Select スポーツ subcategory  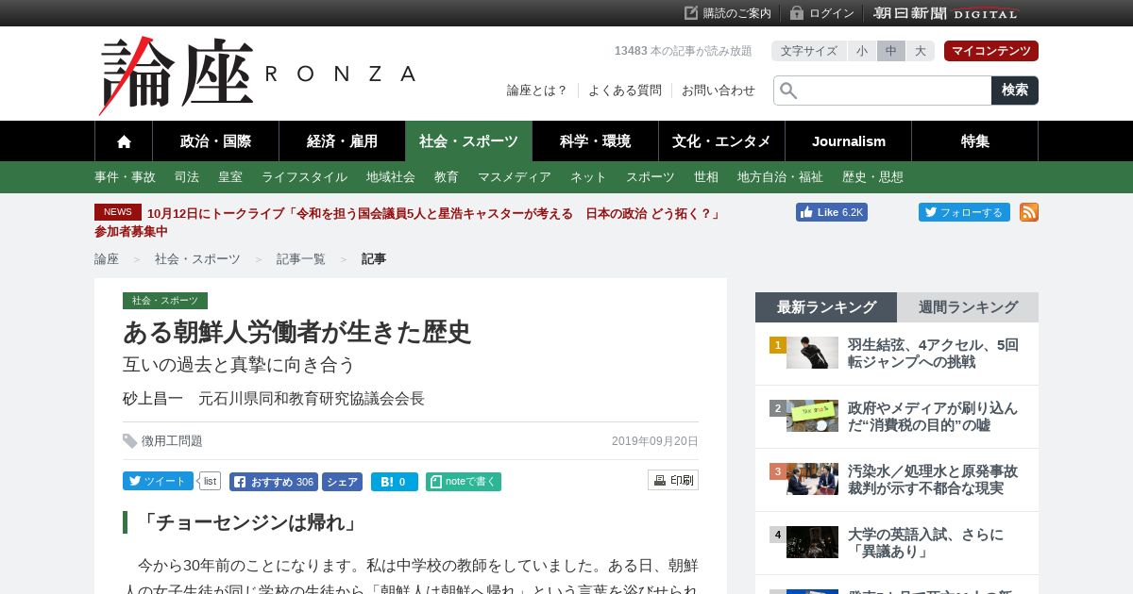(x=651, y=177)
